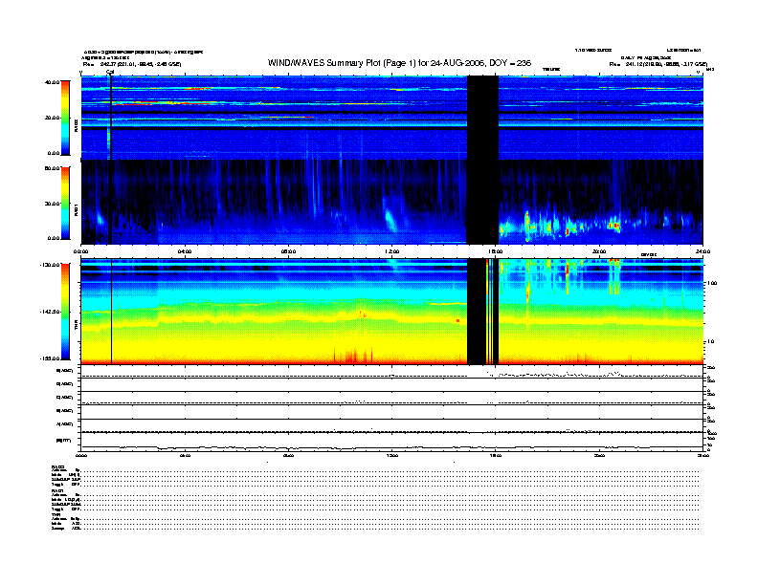Click the vertical RAD1 axis label

(76, 209)
